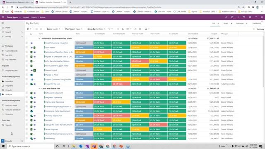
Task: Click Excel icon on VOIP Phones row
Action: click(x=34, y=48)
